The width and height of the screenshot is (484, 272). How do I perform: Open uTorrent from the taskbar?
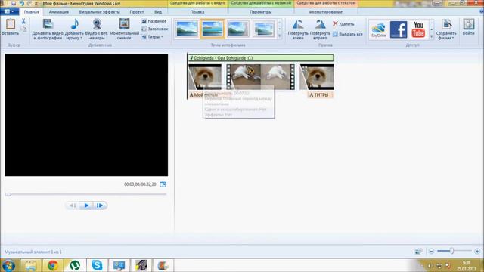(x=75, y=265)
